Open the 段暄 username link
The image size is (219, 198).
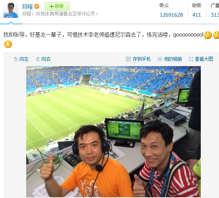click(27, 6)
